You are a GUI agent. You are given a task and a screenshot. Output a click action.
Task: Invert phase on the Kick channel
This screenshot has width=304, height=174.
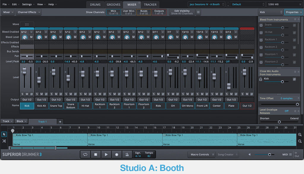31,94
